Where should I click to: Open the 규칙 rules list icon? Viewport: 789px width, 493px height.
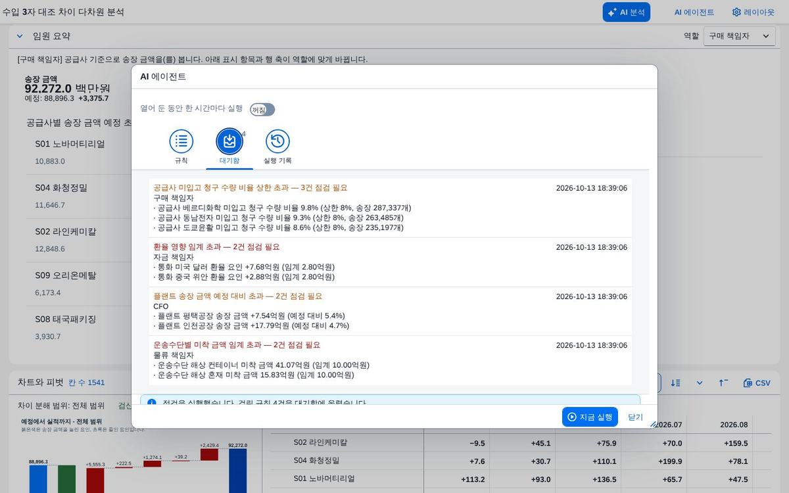click(x=181, y=141)
